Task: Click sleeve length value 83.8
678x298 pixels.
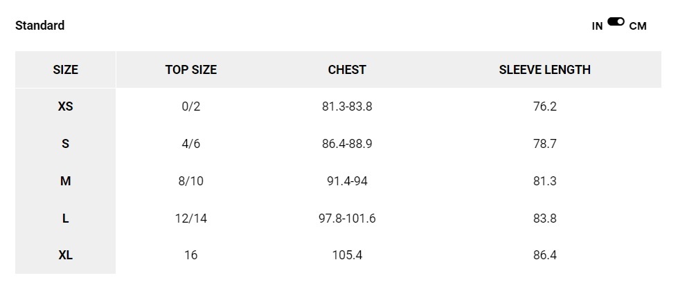Action: tap(544, 218)
